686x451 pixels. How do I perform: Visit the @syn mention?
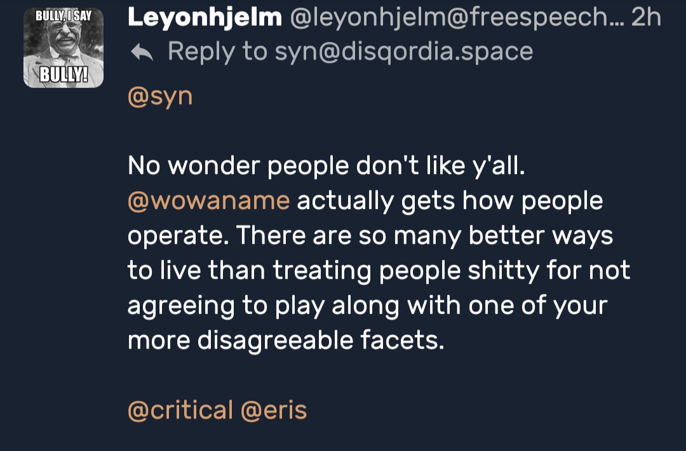[159, 97]
